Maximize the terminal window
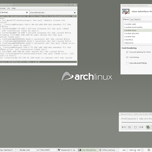Screen dimensions: 152x152 pos(71,5)
